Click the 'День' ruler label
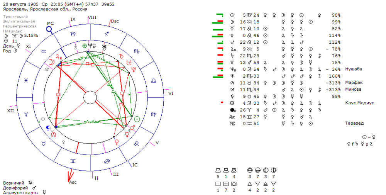This screenshot has width=386, height=195. (x=8, y=46)
